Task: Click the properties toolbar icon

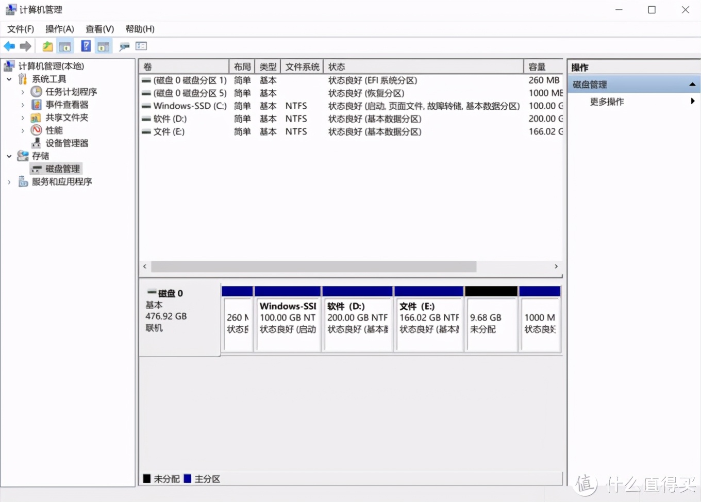Action: click(124, 46)
